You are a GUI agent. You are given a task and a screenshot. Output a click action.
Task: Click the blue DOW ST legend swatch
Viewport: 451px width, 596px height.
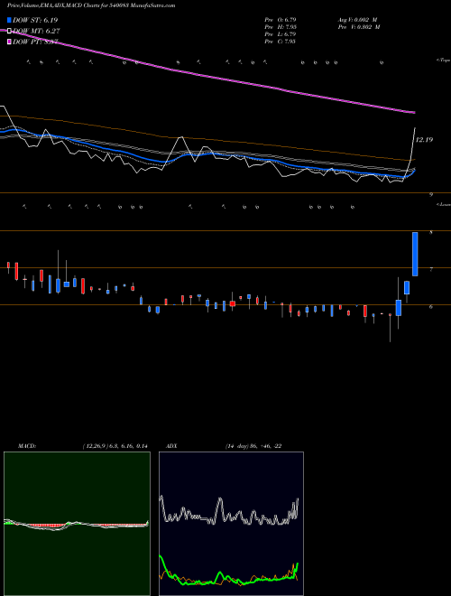pyautogui.click(x=10, y=20)
